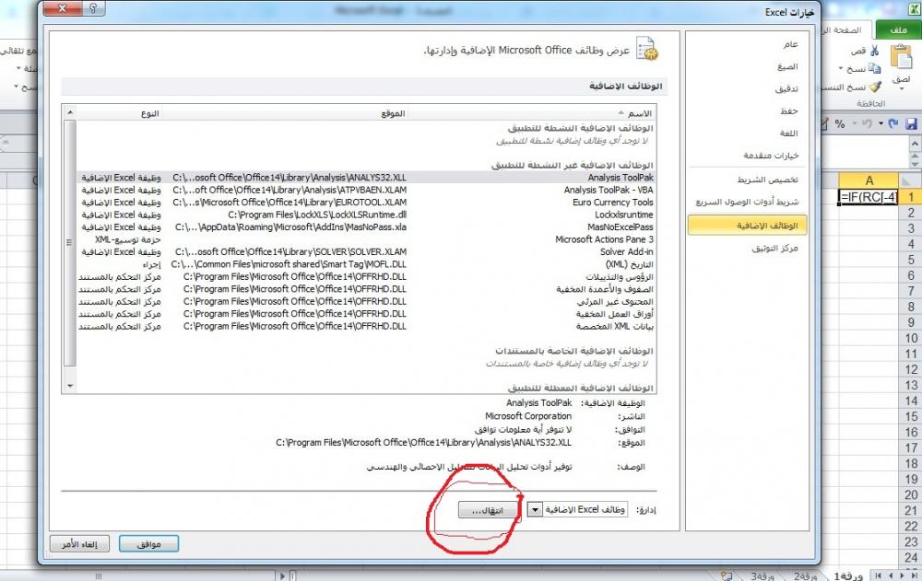Click the Select All corner of worksheet
Viewport: 922px width, 581px height.
click(910, 180)
